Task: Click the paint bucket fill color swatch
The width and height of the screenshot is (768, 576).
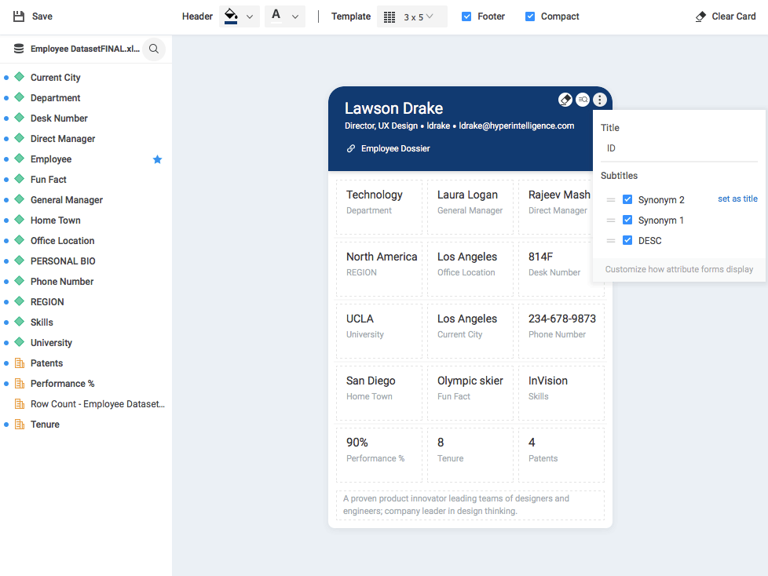Action: click(231, 16)
